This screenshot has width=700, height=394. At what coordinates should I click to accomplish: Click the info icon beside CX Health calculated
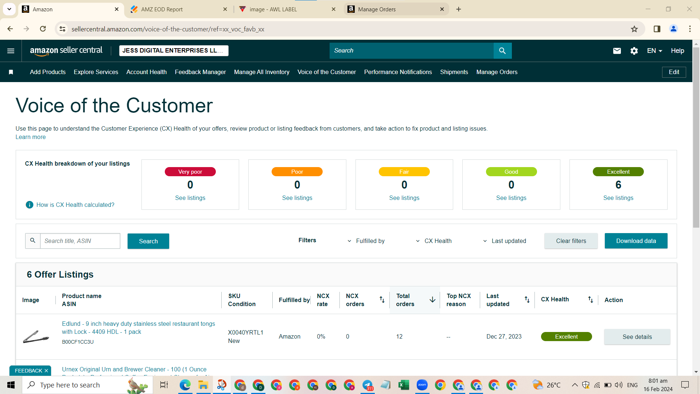point(30,205)
